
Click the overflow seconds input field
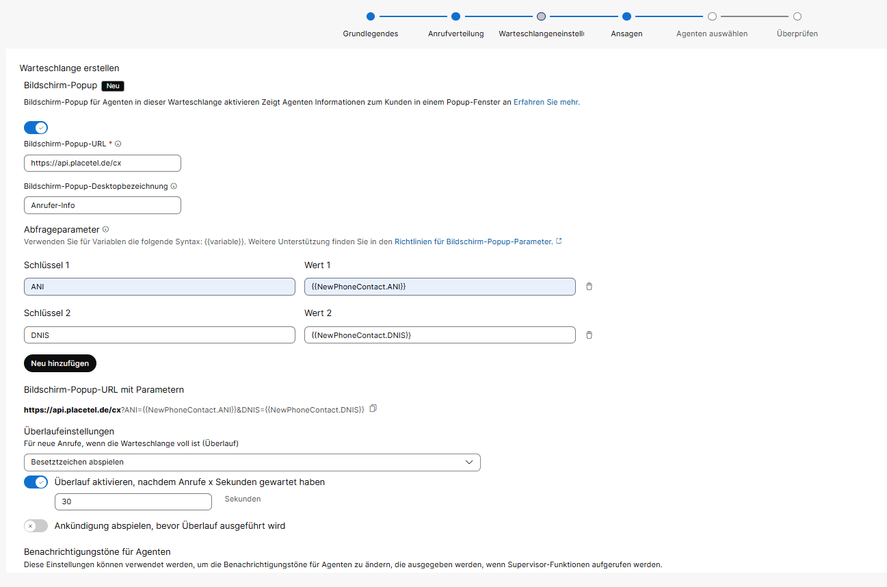coord(133,501)
